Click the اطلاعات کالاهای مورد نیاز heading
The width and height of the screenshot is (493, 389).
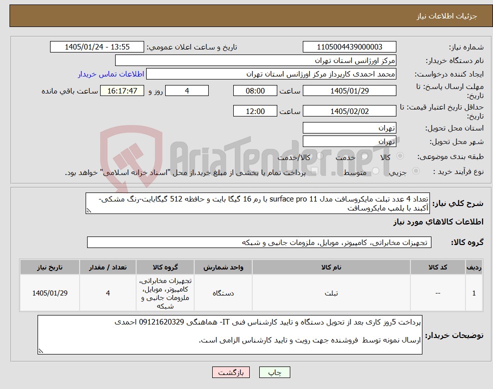point(438,222)
